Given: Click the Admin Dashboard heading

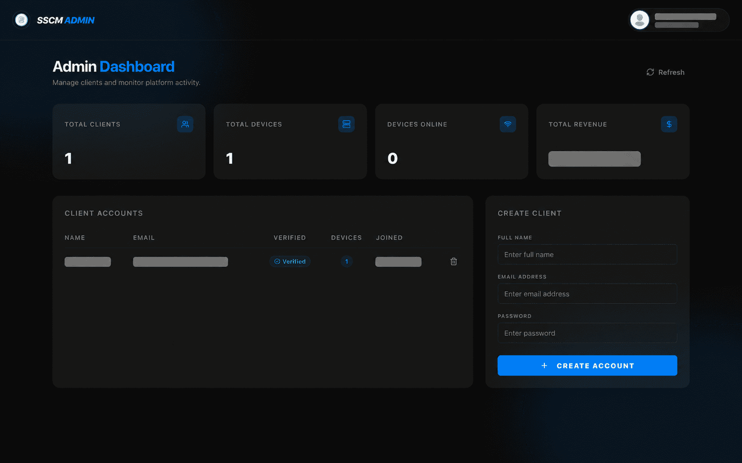Looking at the screenshot, I should [114, 66].
